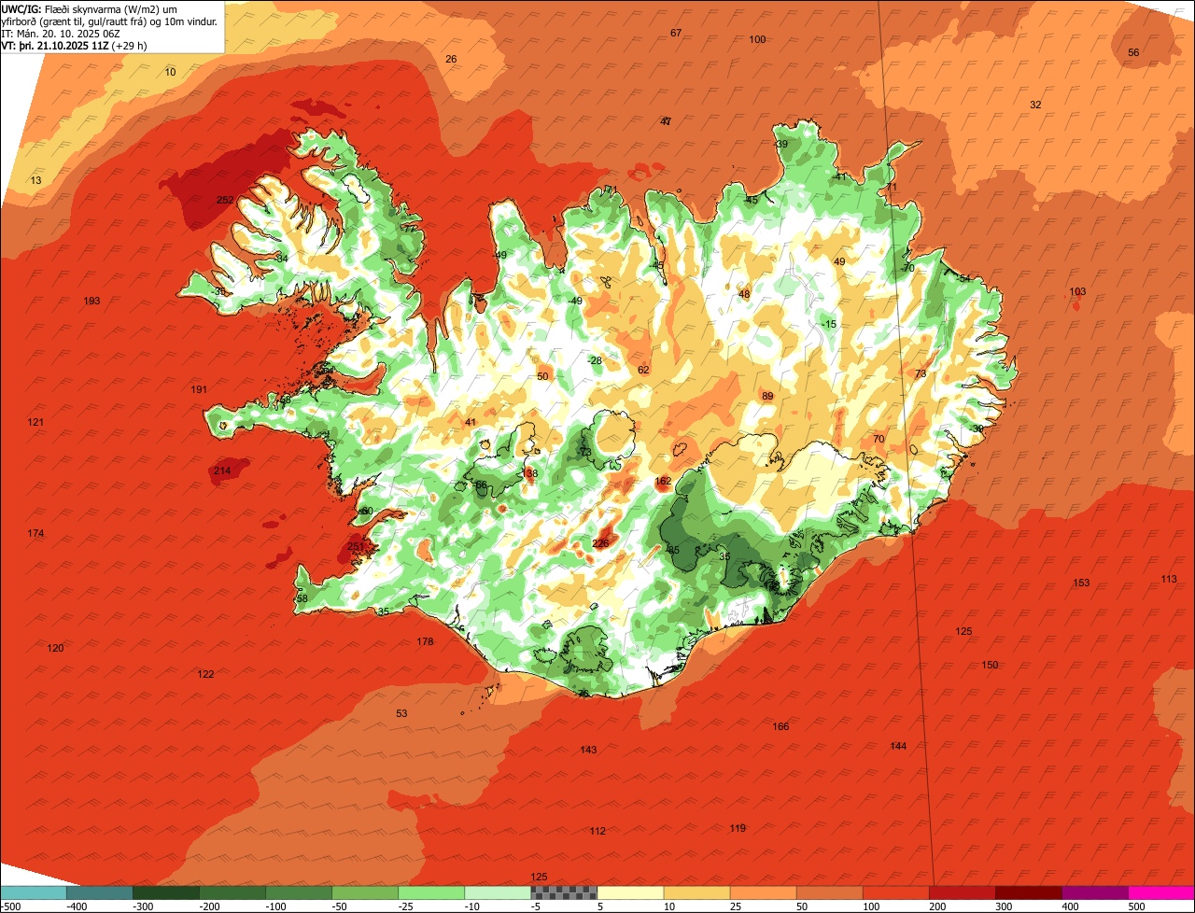Click the checkered legend swatch between -5 and 5

pyautogui.click(x=564, y=892)
